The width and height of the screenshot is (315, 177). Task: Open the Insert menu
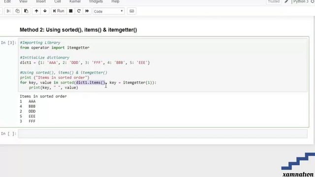(41, 1)
